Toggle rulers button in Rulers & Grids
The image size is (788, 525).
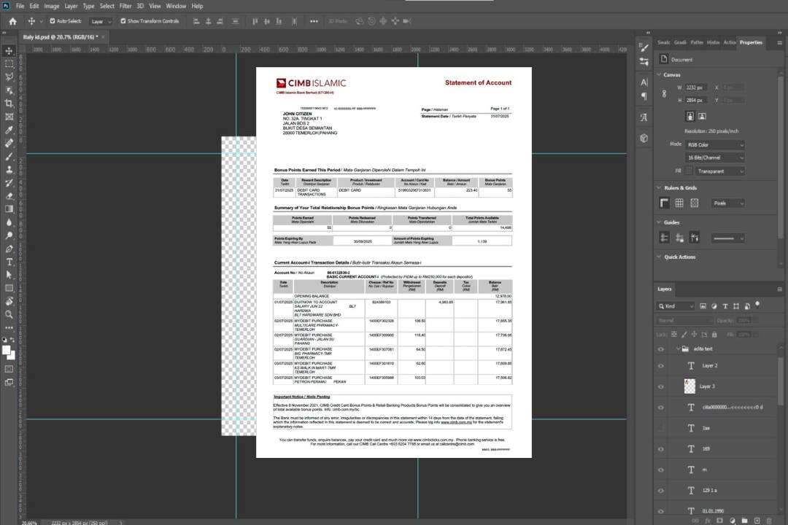665,203
